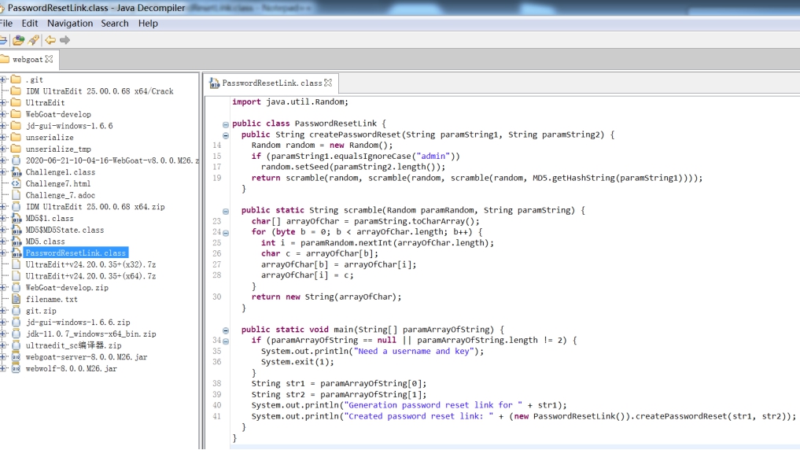Image resolution: width=800 pixels, height=450 pixels.
Task: Expand the WebGoat-develop folder node
Action: [4, 114]
